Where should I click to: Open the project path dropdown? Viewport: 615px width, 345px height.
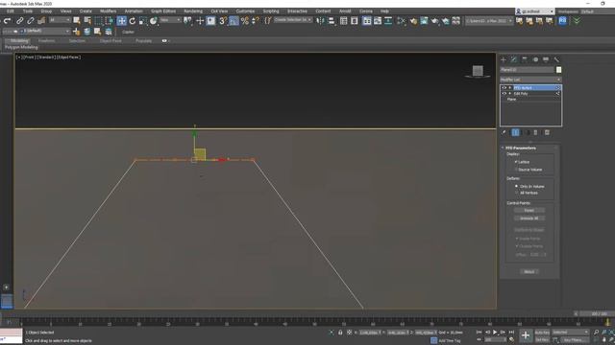tap(489, 20)
